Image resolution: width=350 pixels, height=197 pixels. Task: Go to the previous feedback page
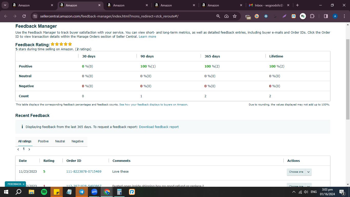pos(18,149)
